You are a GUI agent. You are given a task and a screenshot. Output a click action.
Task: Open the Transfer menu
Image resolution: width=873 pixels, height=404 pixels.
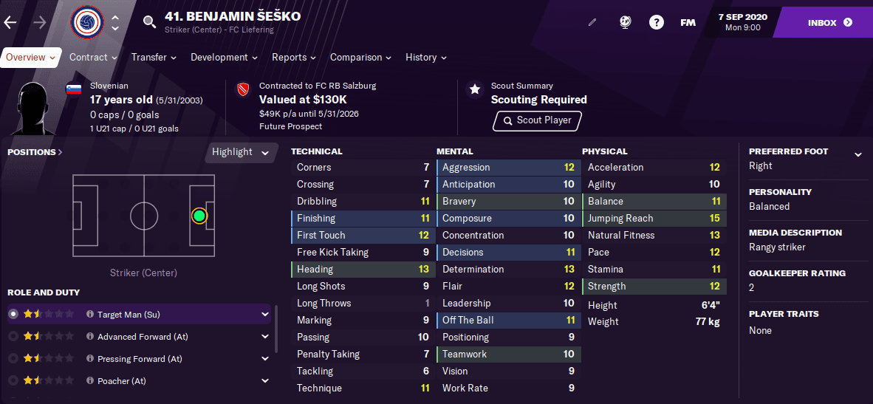(154, 57)
